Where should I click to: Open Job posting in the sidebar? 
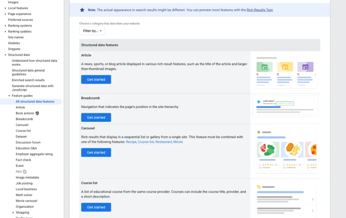24,183
